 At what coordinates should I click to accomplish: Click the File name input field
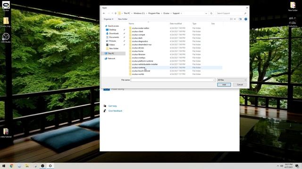172,80
